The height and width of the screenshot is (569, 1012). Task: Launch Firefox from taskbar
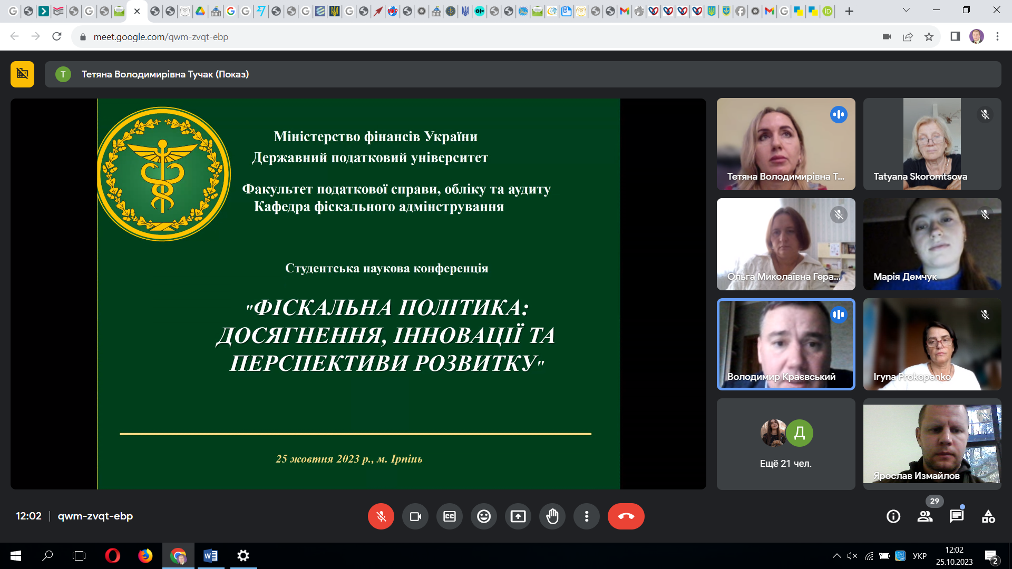(145, 556)
